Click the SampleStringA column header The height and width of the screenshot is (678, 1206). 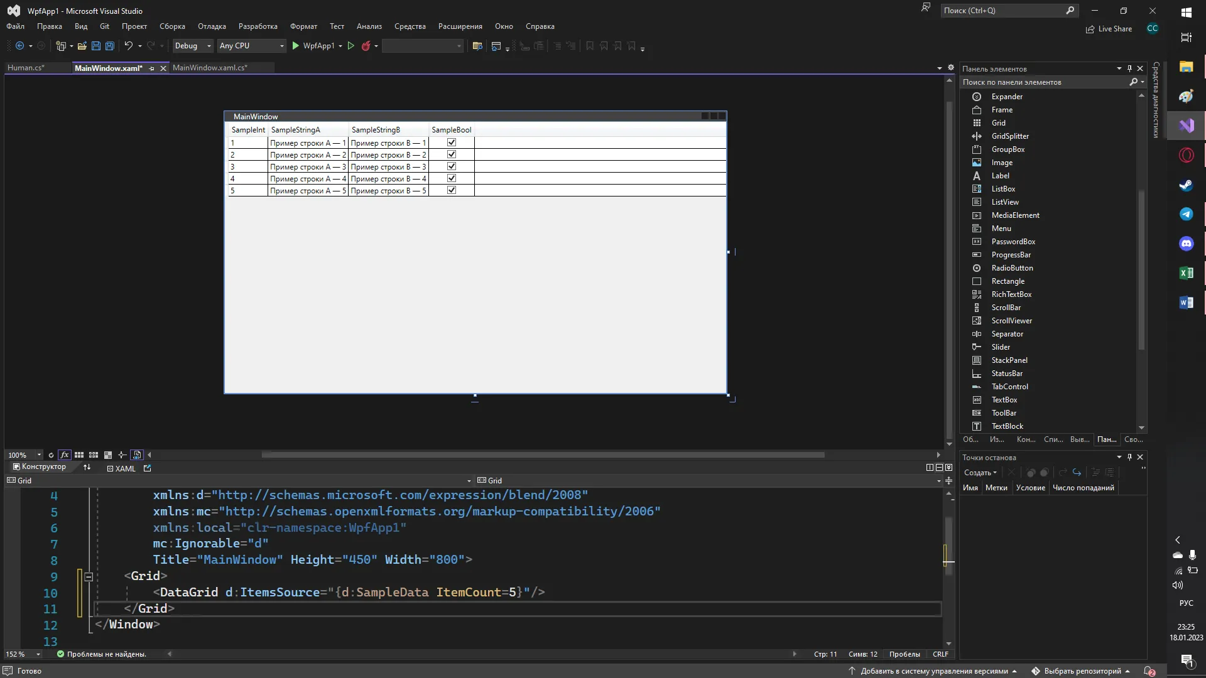[x=308, y=130]
